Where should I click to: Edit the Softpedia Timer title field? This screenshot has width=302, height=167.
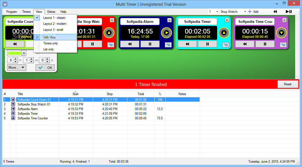tap(197, 22)
